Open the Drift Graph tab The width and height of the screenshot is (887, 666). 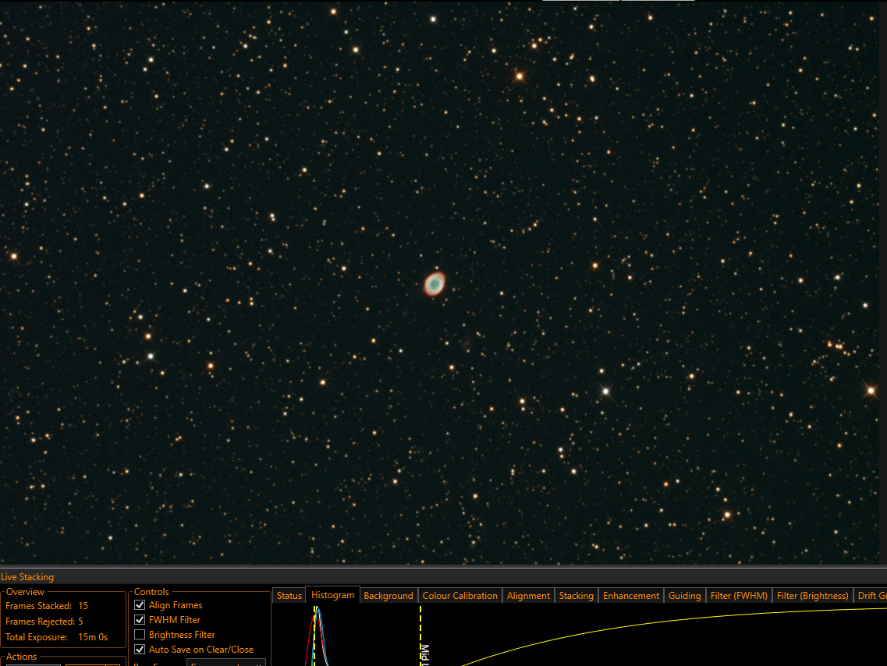(x=871, y=595)
